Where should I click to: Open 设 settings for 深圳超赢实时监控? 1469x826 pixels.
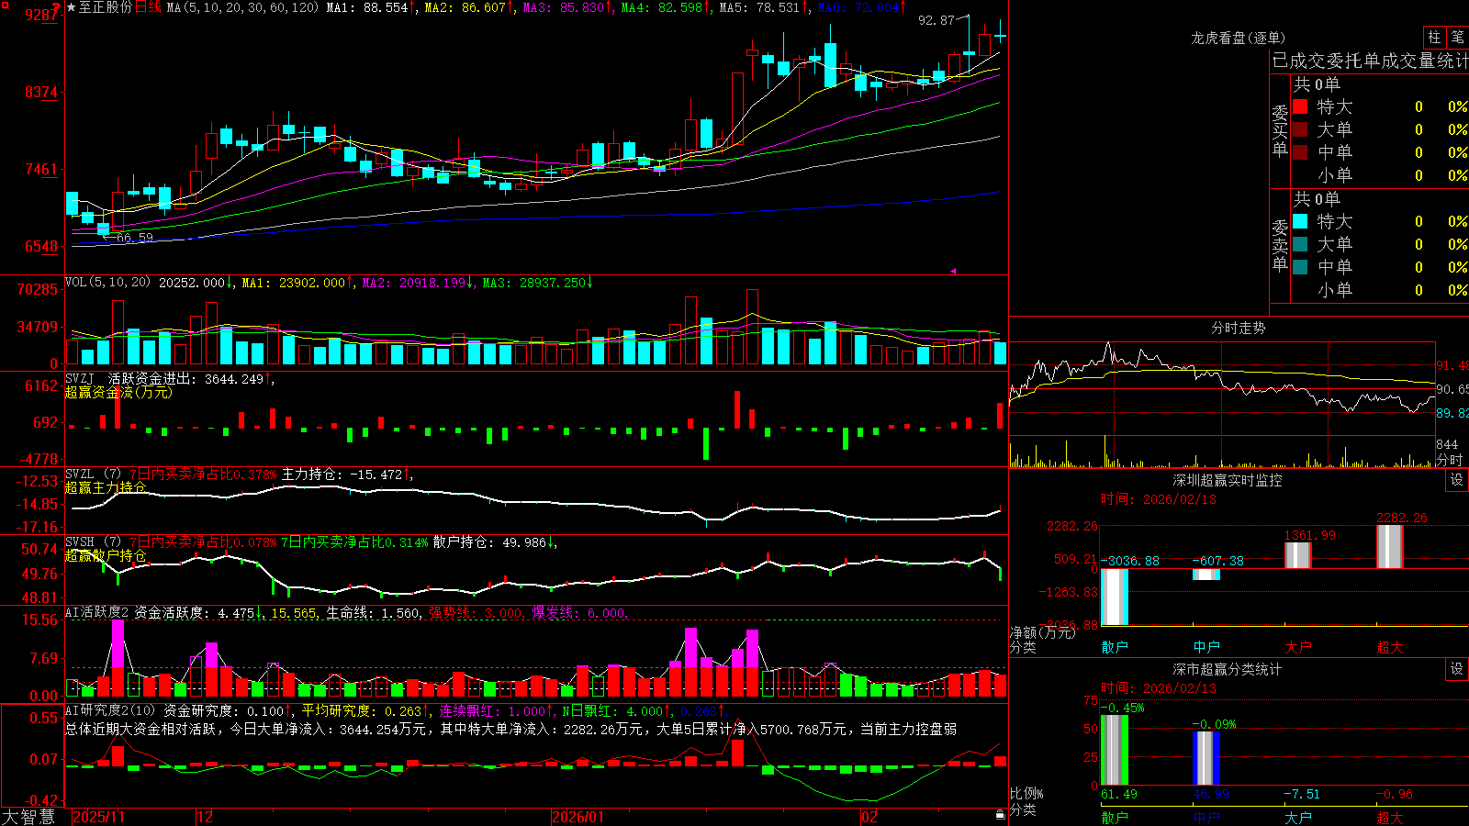1457,480
